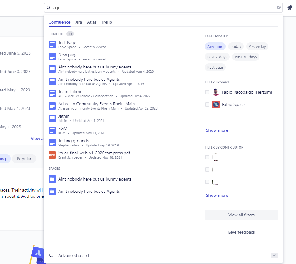Viewport: 296px width, 264px height.
Task: Open the Test Page result
Action: pyautogui.click(x=122, y=45)
